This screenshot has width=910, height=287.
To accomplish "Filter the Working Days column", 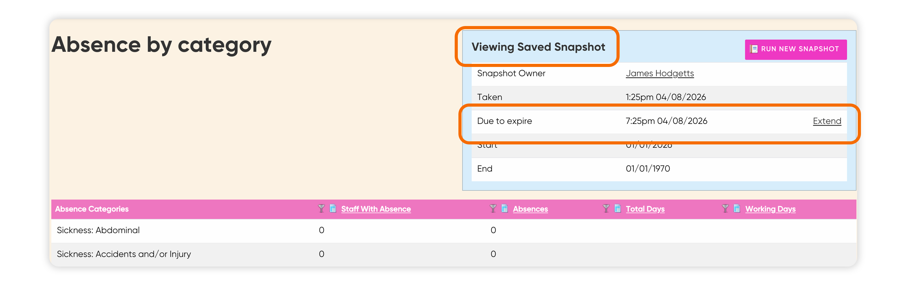I will (725, 208).
